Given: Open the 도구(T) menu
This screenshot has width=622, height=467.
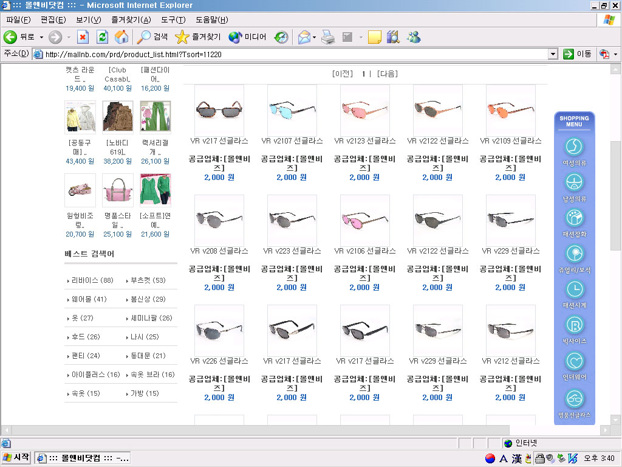Looking at the screenshot, I should click(173, 20).
